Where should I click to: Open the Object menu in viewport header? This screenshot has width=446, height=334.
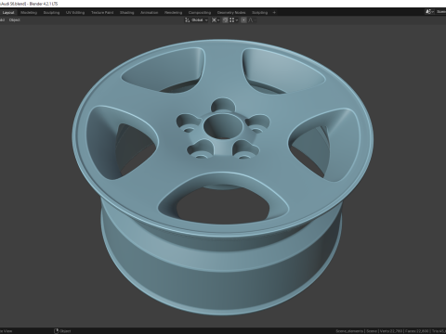(x=15, y=20)
